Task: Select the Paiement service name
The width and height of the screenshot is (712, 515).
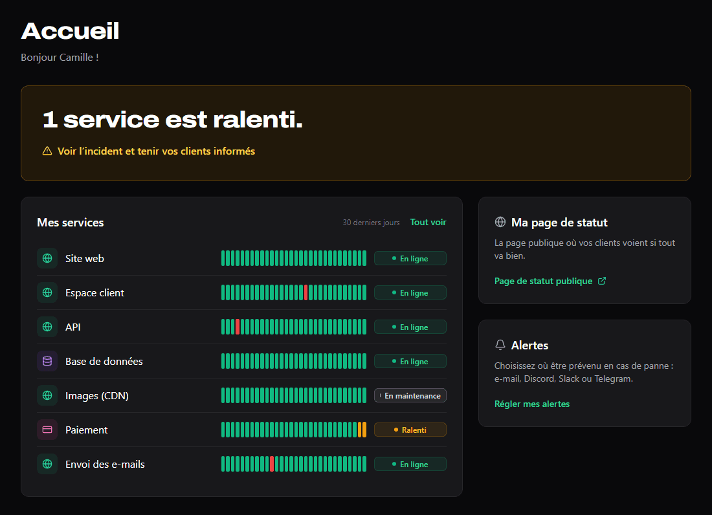Action: coord(86,430)
